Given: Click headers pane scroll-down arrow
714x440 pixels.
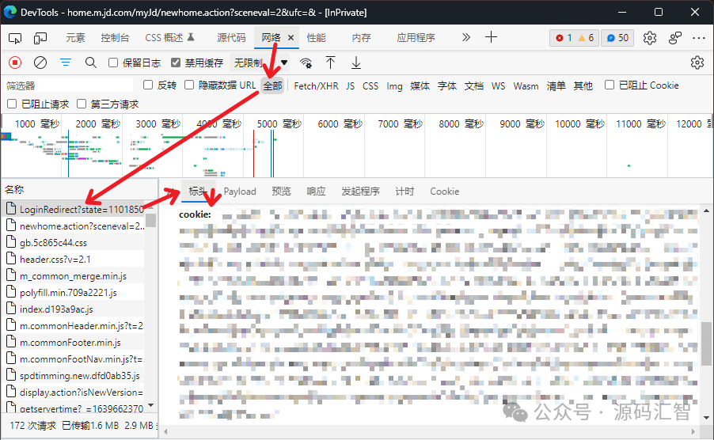Looking at the screenshot, I should 706,418.
